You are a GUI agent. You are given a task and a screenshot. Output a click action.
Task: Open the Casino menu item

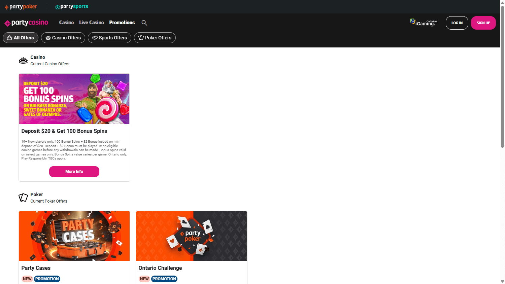66,23
